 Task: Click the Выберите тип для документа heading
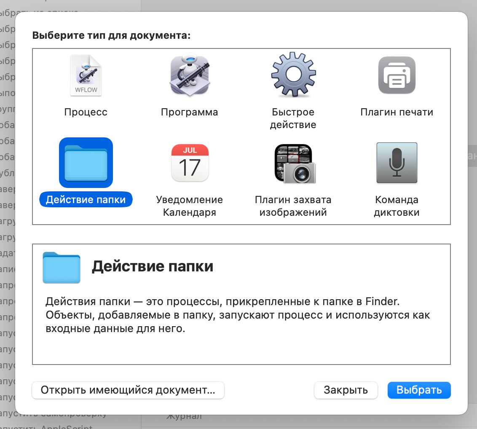coord(111,35)
